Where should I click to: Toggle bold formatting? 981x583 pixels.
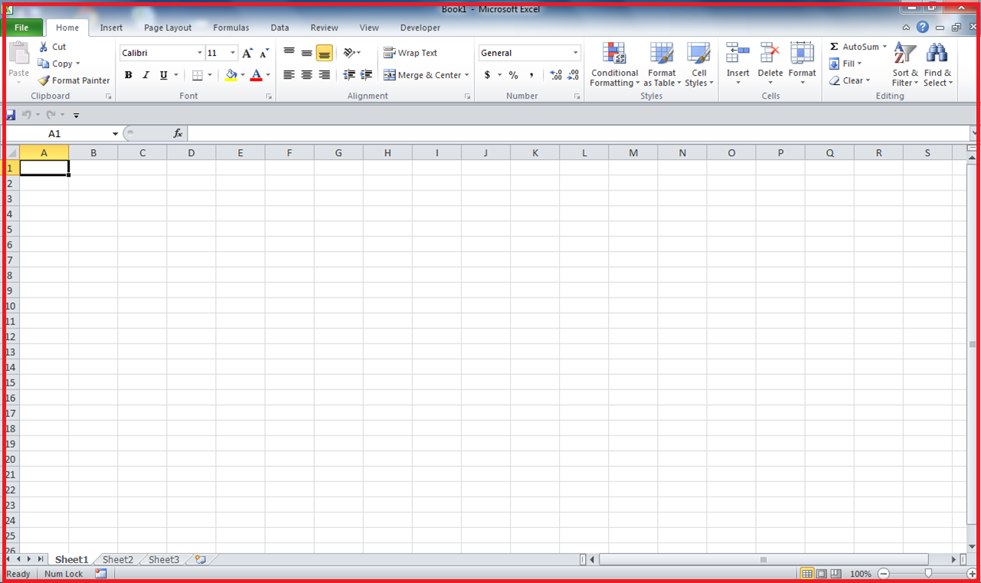pos(129,75)
